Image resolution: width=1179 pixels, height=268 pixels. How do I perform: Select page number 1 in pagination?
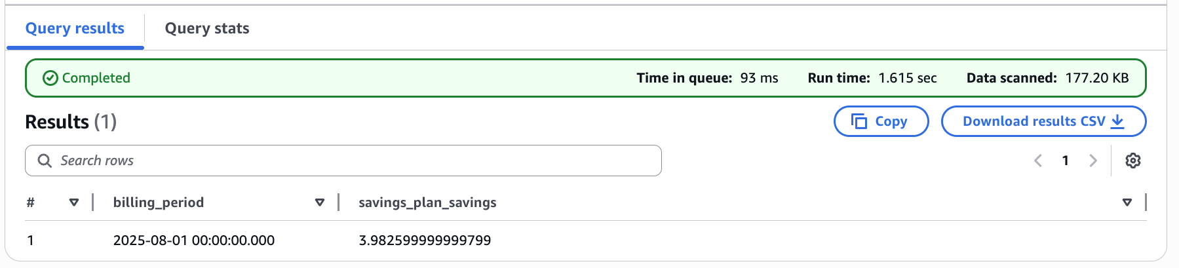point(1066,161)
